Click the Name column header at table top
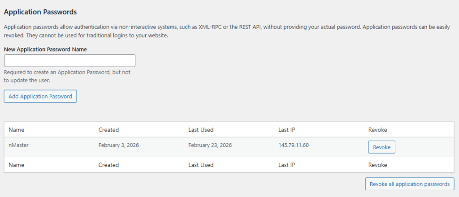The image size is (459, 197). click(x=16, y=130)
